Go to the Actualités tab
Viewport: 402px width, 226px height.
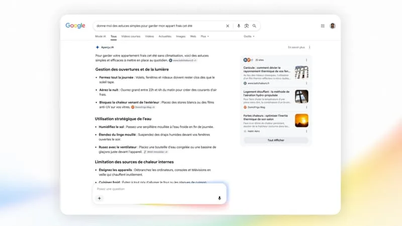click(x=165, y=36)
